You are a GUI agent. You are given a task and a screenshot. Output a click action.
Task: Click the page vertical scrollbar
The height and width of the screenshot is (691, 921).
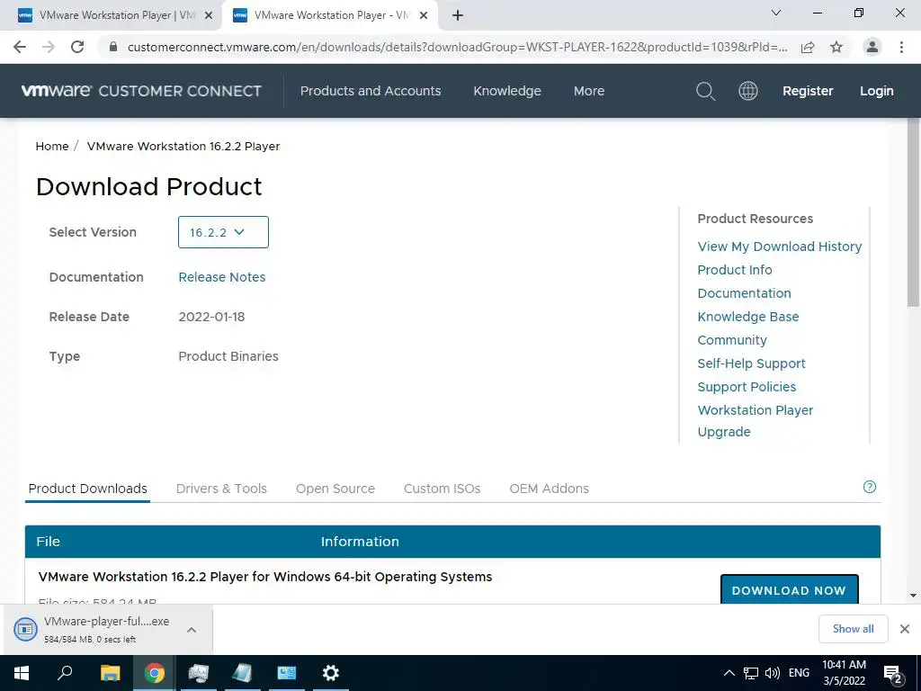tap(913, 214)
